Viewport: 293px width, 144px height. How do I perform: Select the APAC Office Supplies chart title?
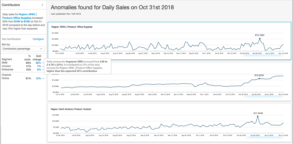(72, 27)
